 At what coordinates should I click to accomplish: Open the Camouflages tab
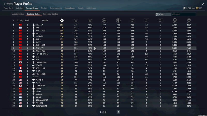point(70,8)
